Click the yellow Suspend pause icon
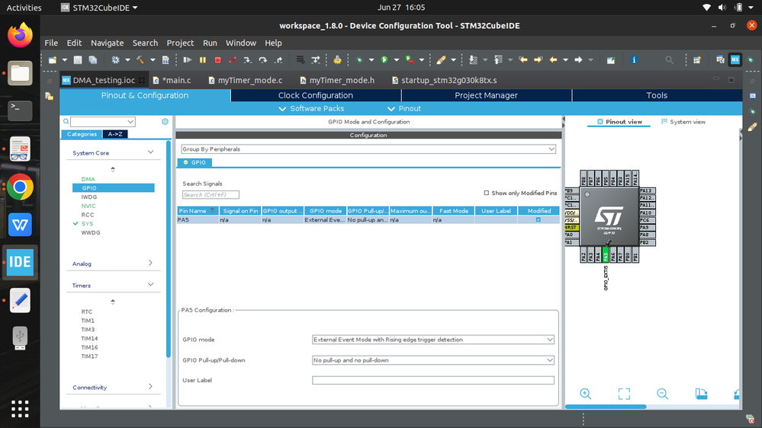This screenshot has height=428, width=762. pyautogui.click(x=203, y=60)
